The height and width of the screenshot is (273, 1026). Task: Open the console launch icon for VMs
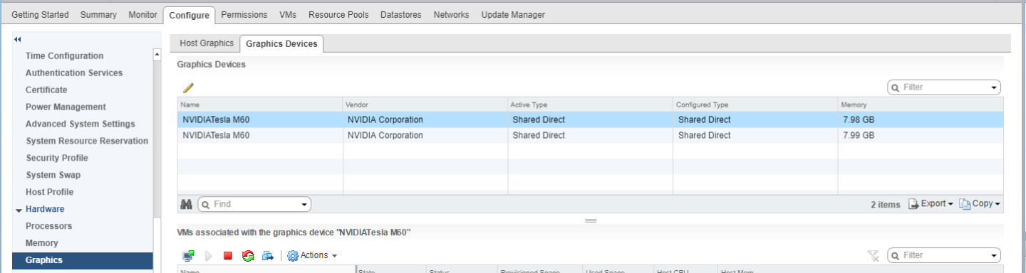pyautogui.click(x=189, y=255)
